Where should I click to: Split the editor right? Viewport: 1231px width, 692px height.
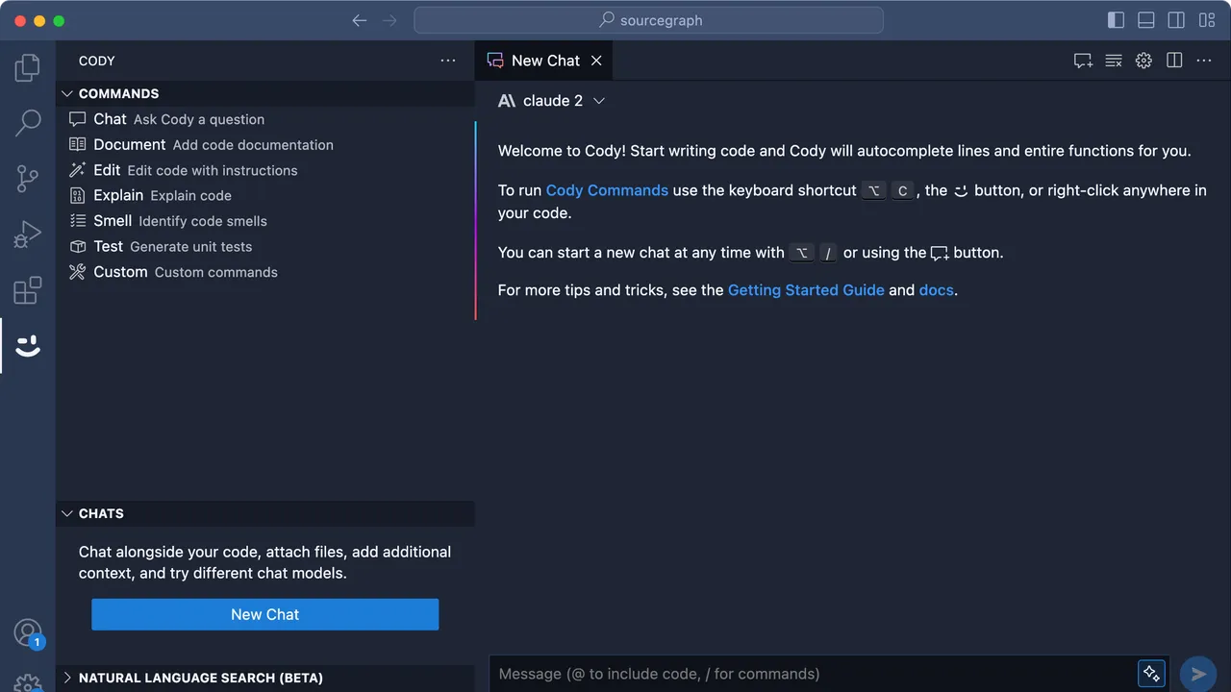pyautogui.click(x=1174, y=61)
